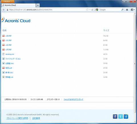Open the Google search engine selector
Image resolution: width=137 pixels, height=124 pixels.
pyautogui.click(x=97, y=10)
